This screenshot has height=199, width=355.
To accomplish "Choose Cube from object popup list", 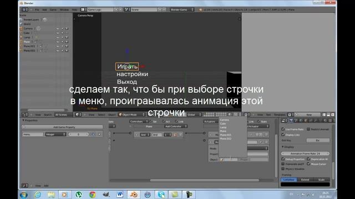I will point(223,124).
